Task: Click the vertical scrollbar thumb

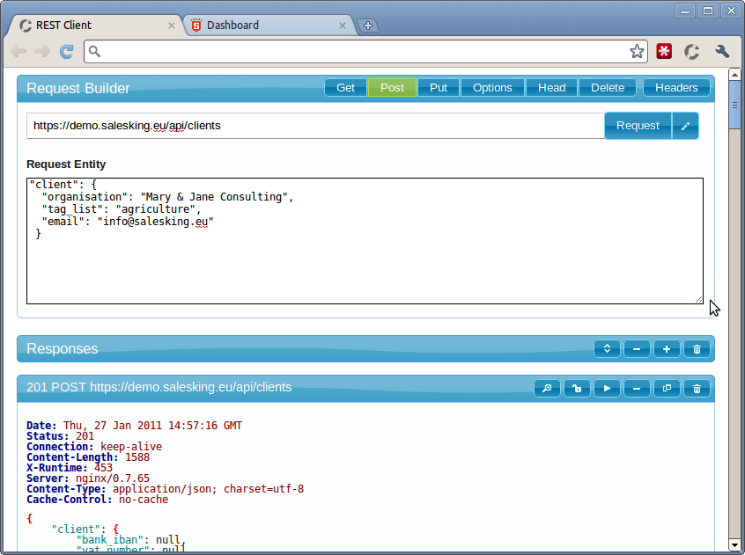Action: point(734,105)
